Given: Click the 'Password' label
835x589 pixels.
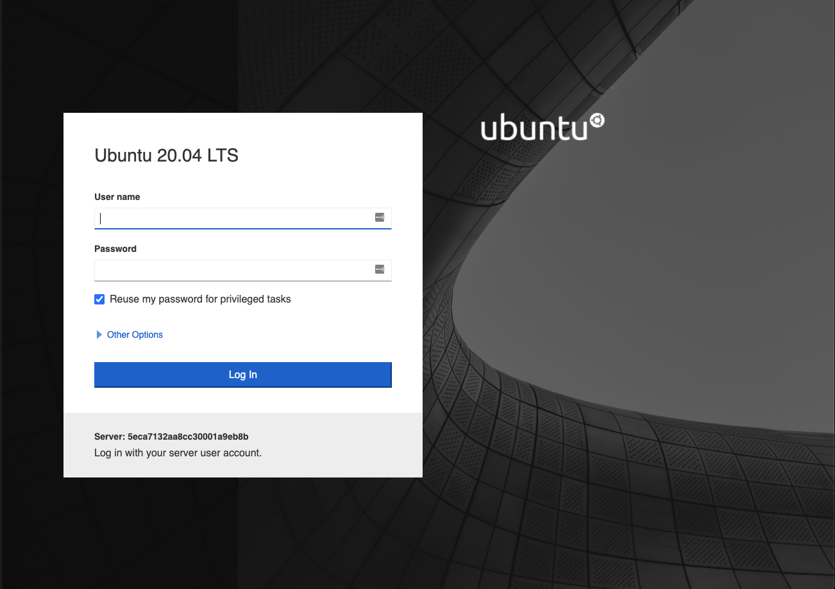Looking at the screenshot, I should (115, 249).
